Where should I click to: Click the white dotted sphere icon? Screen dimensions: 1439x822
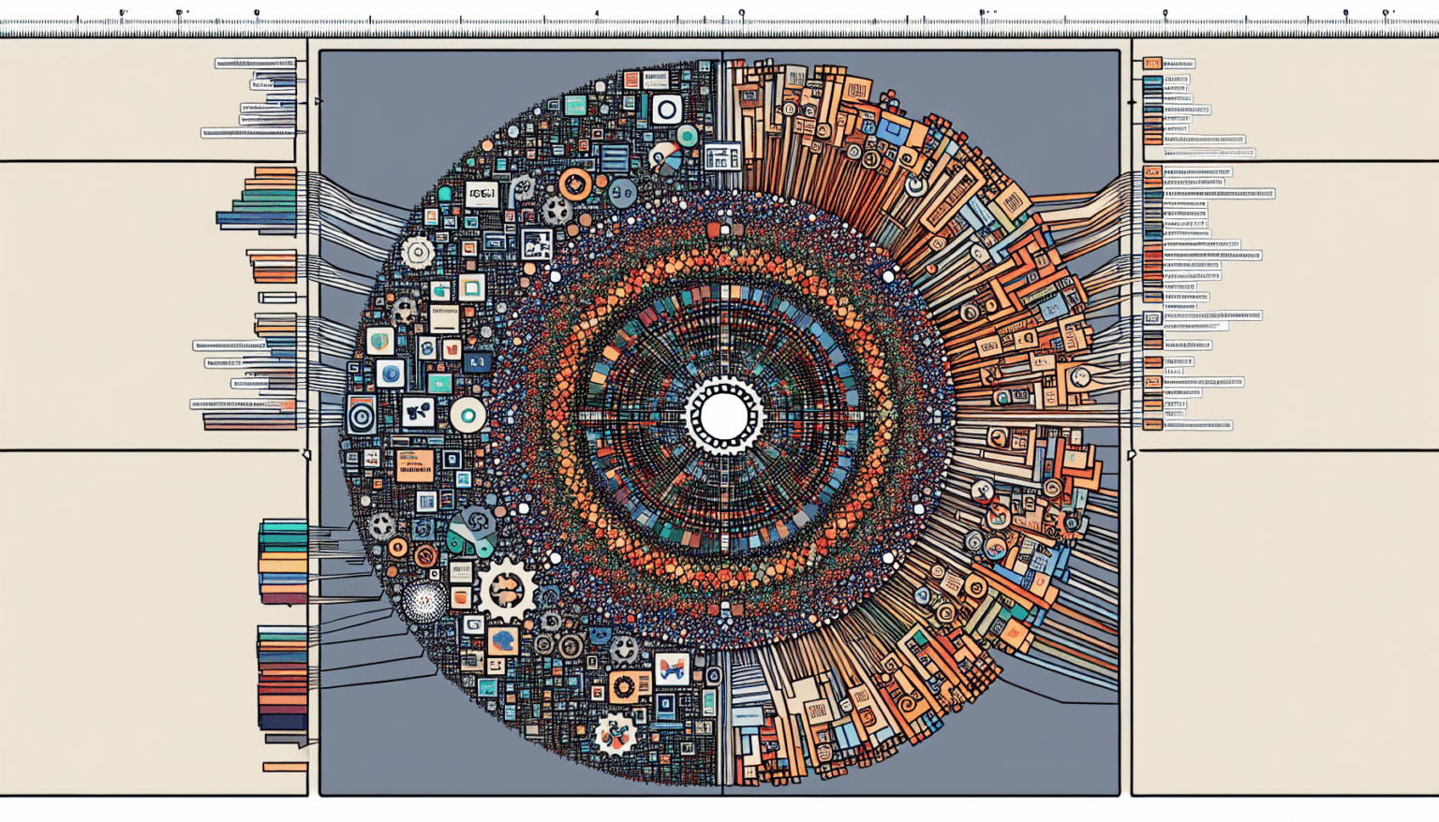pos(424,601)
